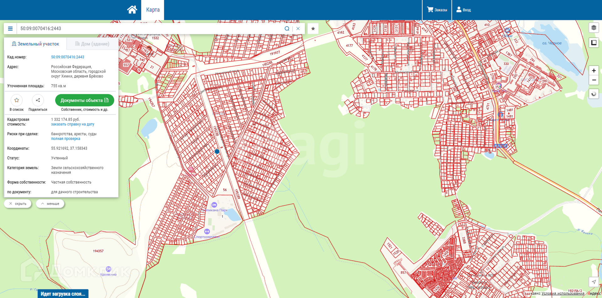Open Тропикана Парк hotel map marker

[x=214, y=205]
